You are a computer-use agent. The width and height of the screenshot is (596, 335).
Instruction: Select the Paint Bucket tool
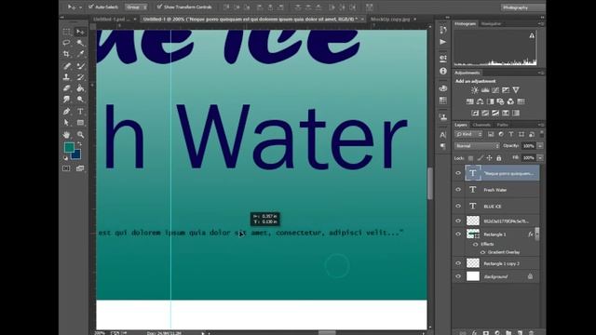coord(80,88)
